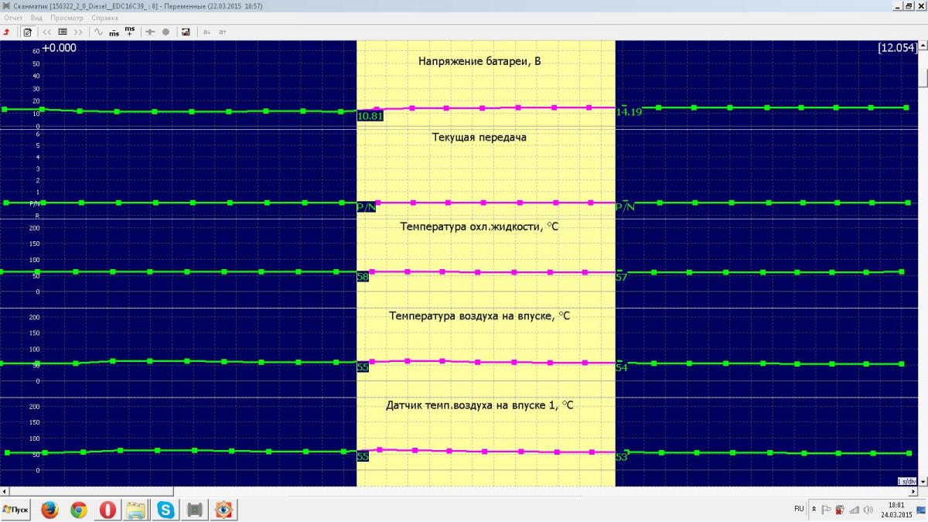
Task: Select the waveform graph mode icon
Action: coord(98,32)
